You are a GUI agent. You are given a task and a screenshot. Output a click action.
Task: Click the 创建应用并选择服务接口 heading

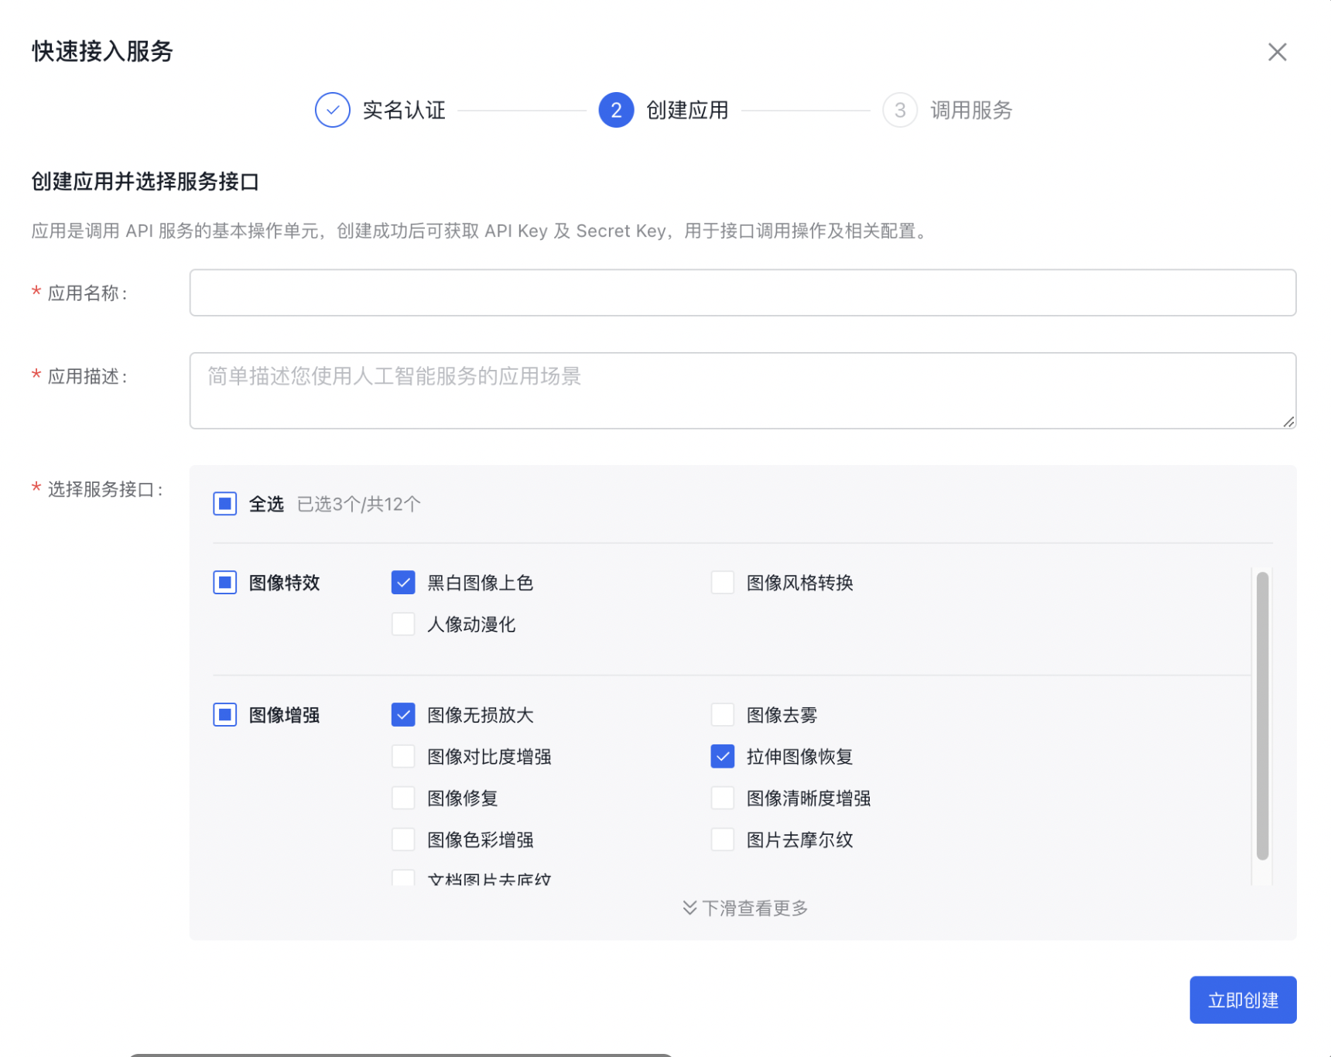point(145,182)
